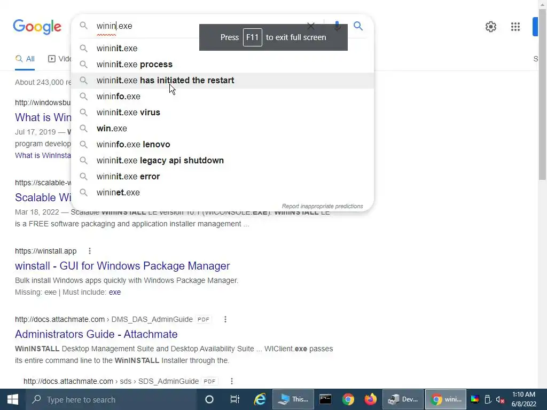Open the 'What is Win...' result title
The width and height of the screenshot is (547, 410).
pos(43,117)
